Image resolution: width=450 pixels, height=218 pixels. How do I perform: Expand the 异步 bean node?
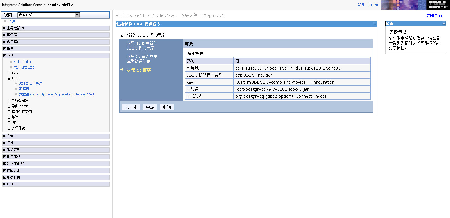pyautogui.click(x=9, y=106)
